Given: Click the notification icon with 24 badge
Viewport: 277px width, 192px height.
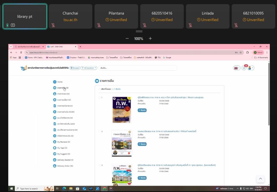Looking at the screenshot, I should [x=244, y=68].
